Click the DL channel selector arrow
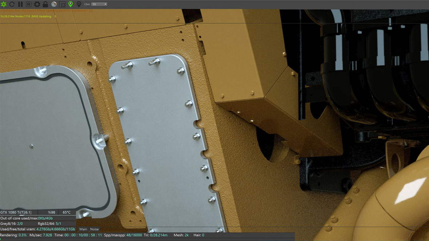Viewport: 429px width, 241px height. click(105, 4)
